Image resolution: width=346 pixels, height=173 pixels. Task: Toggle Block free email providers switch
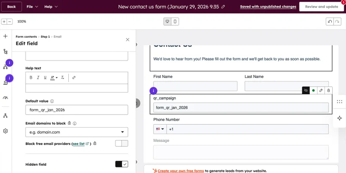pyautogui.click(x=122, y=144)
